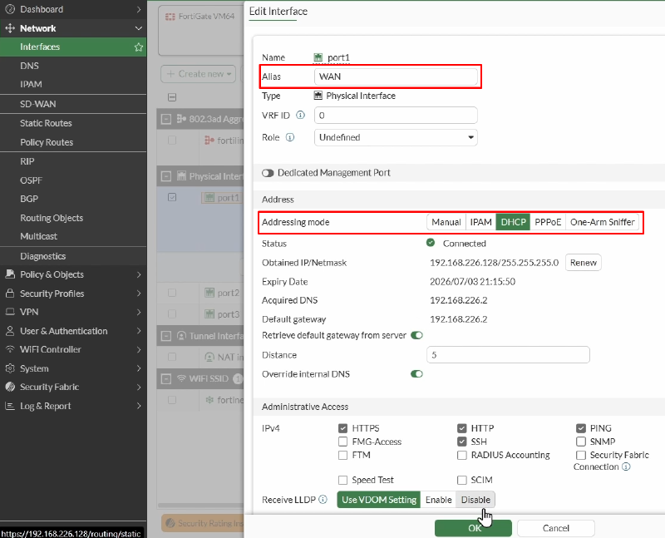Enable the SNMP access checkbox
Viewport: 665px width, 538px height.
pyautogui.click(x=581, y=442)
